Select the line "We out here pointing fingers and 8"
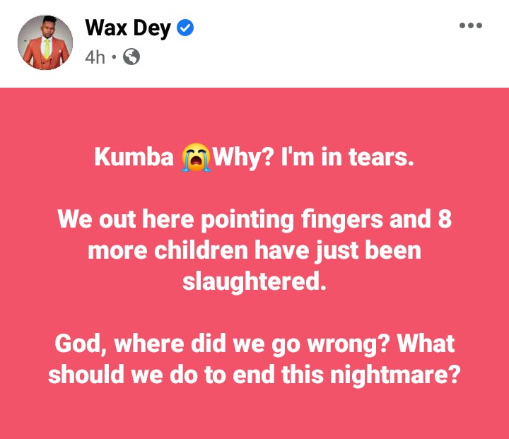This screenshot has width=509, height=439. (x=255, y=219)
